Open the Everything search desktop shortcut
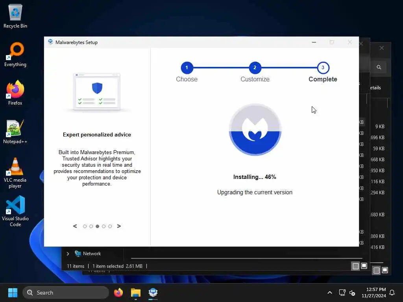Viewport: 403px width, 302px height. point(15,54)
